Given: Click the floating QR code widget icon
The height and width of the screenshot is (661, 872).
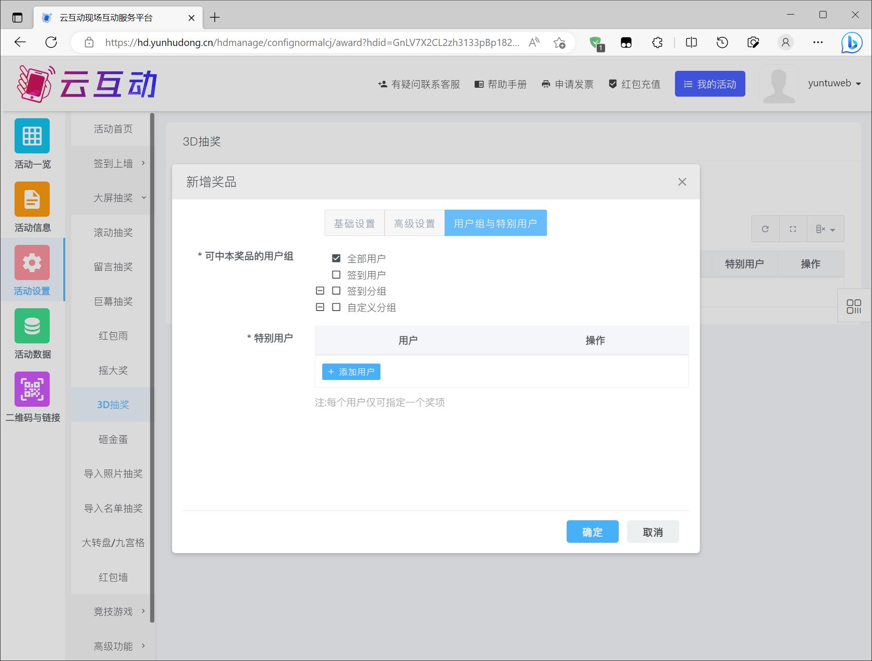Looking at the screenshot, I should coord(854,306).
